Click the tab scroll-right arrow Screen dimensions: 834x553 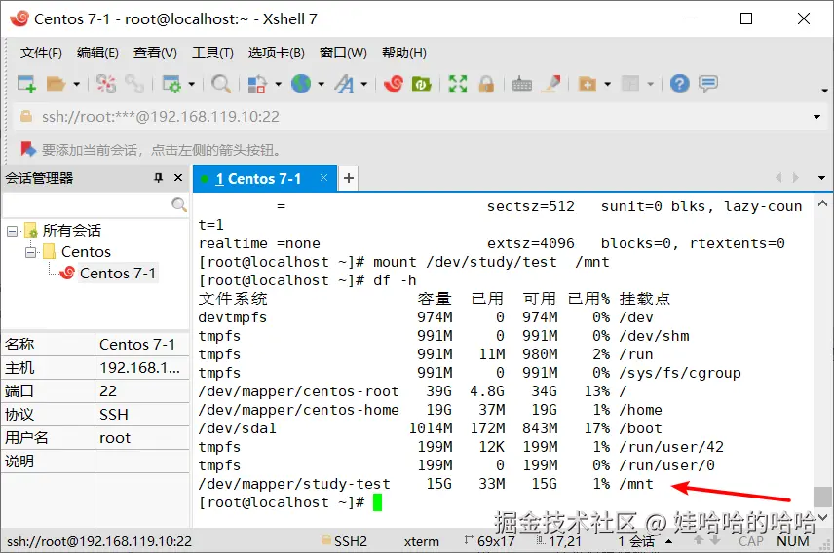[795, 177]
